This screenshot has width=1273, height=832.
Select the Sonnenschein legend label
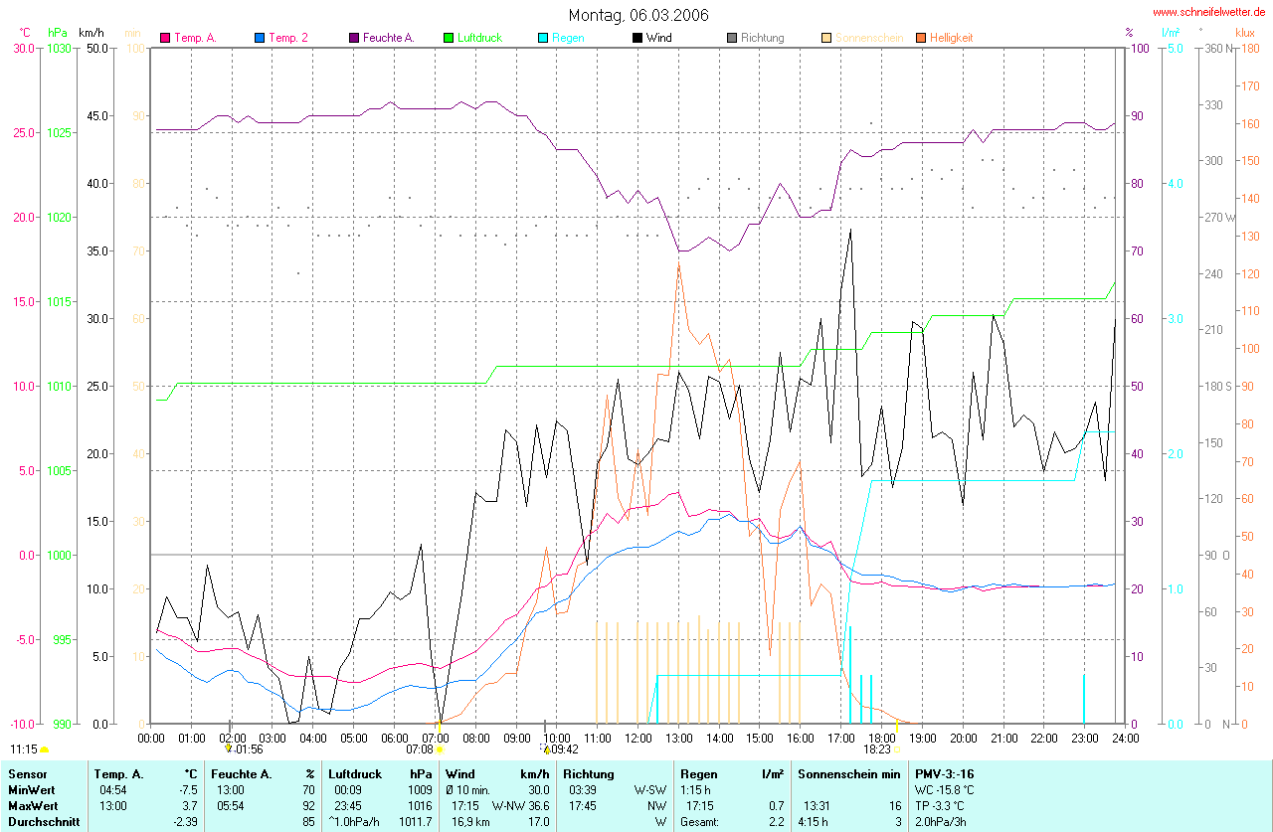869,38
